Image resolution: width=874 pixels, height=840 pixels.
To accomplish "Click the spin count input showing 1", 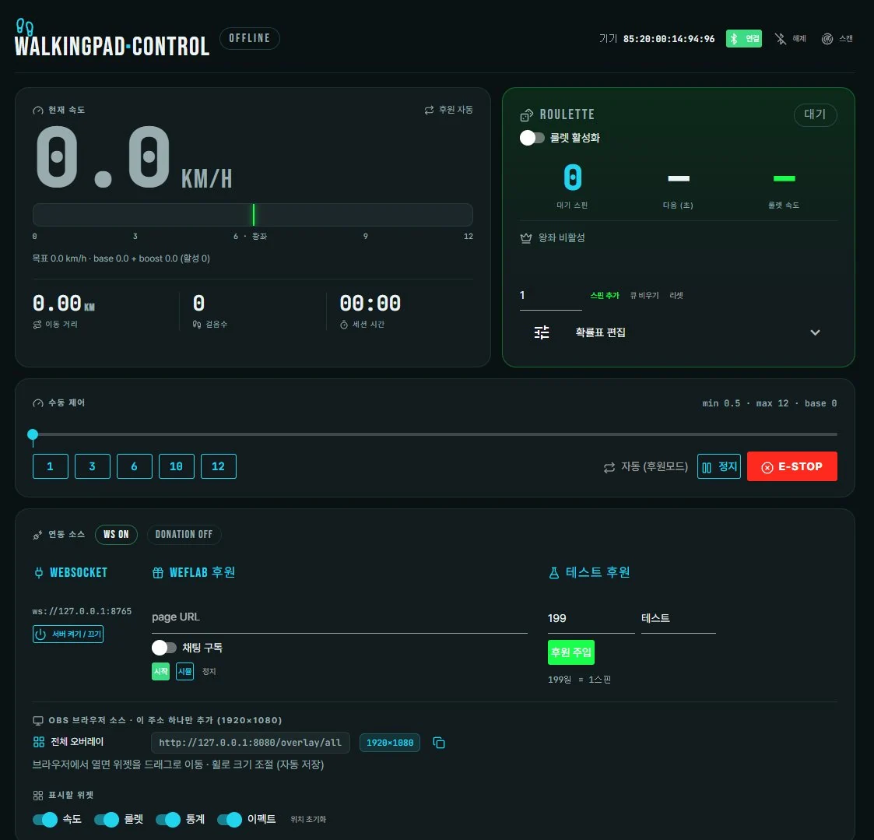I will tap(550, 296).
